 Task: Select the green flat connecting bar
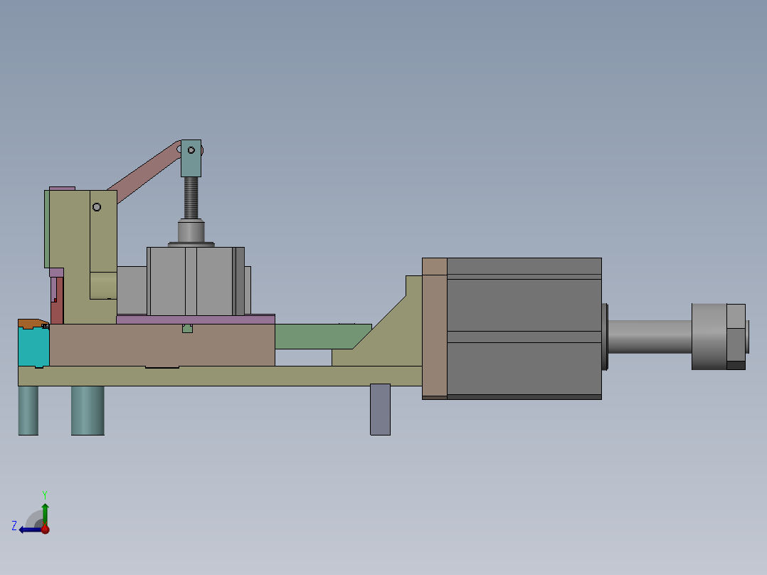[318, 336]
